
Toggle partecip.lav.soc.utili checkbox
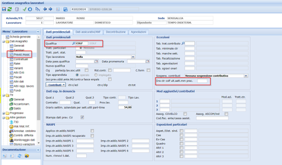pyautogui.click(x=86, y=70)
